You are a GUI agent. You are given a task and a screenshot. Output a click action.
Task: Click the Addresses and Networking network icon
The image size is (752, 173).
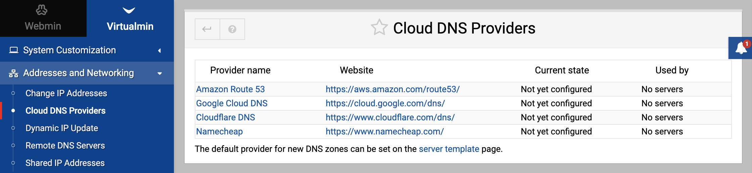coord(14,73)
